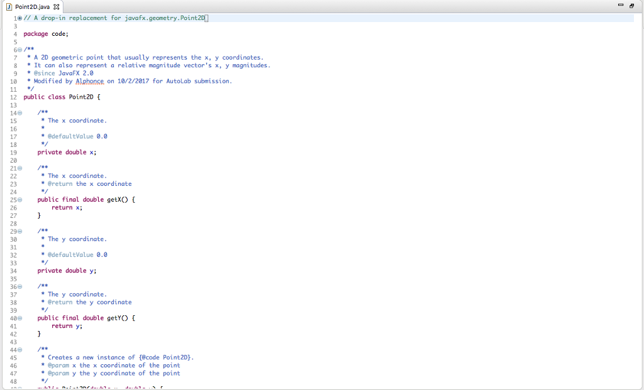644x390 pixels.
Task: Click 'package code;' statement
Action: (x=46, y=34)
